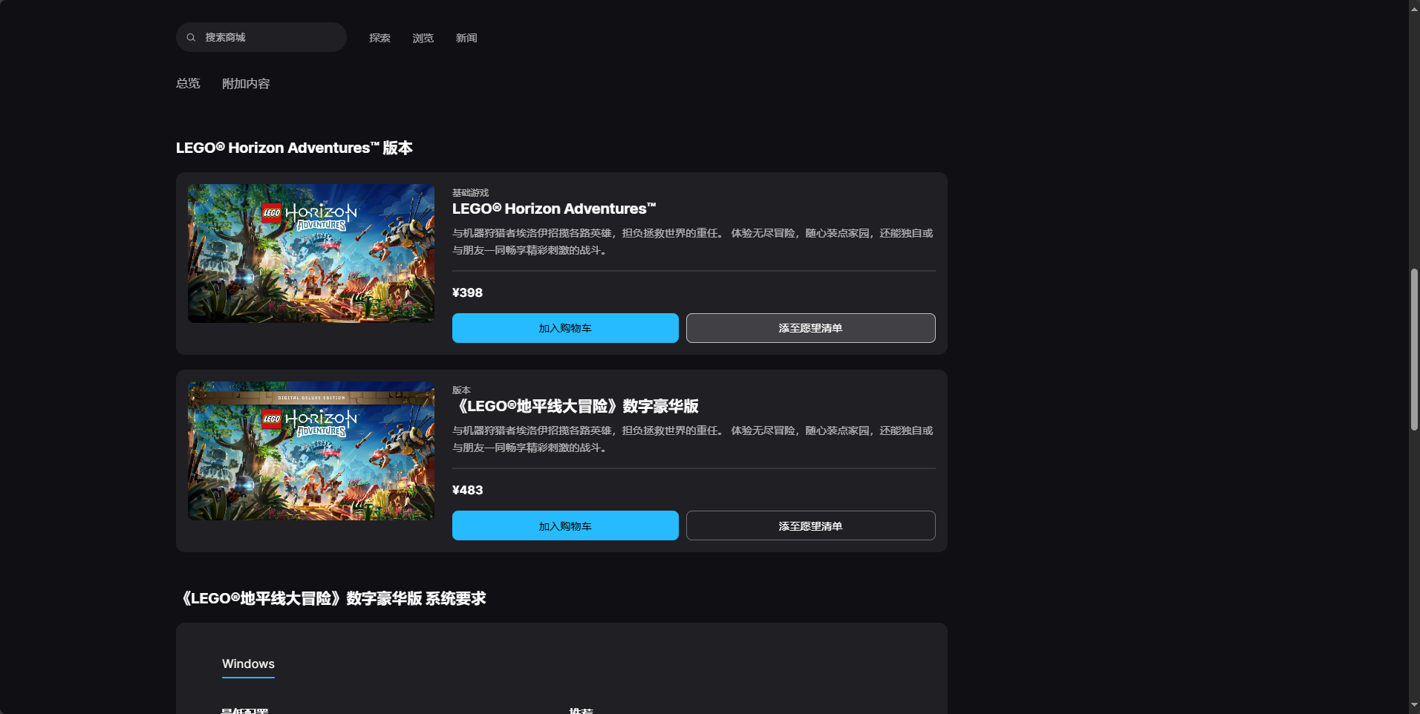Open the Digital Deluxe Edition thumbnail

click(311, 451)
